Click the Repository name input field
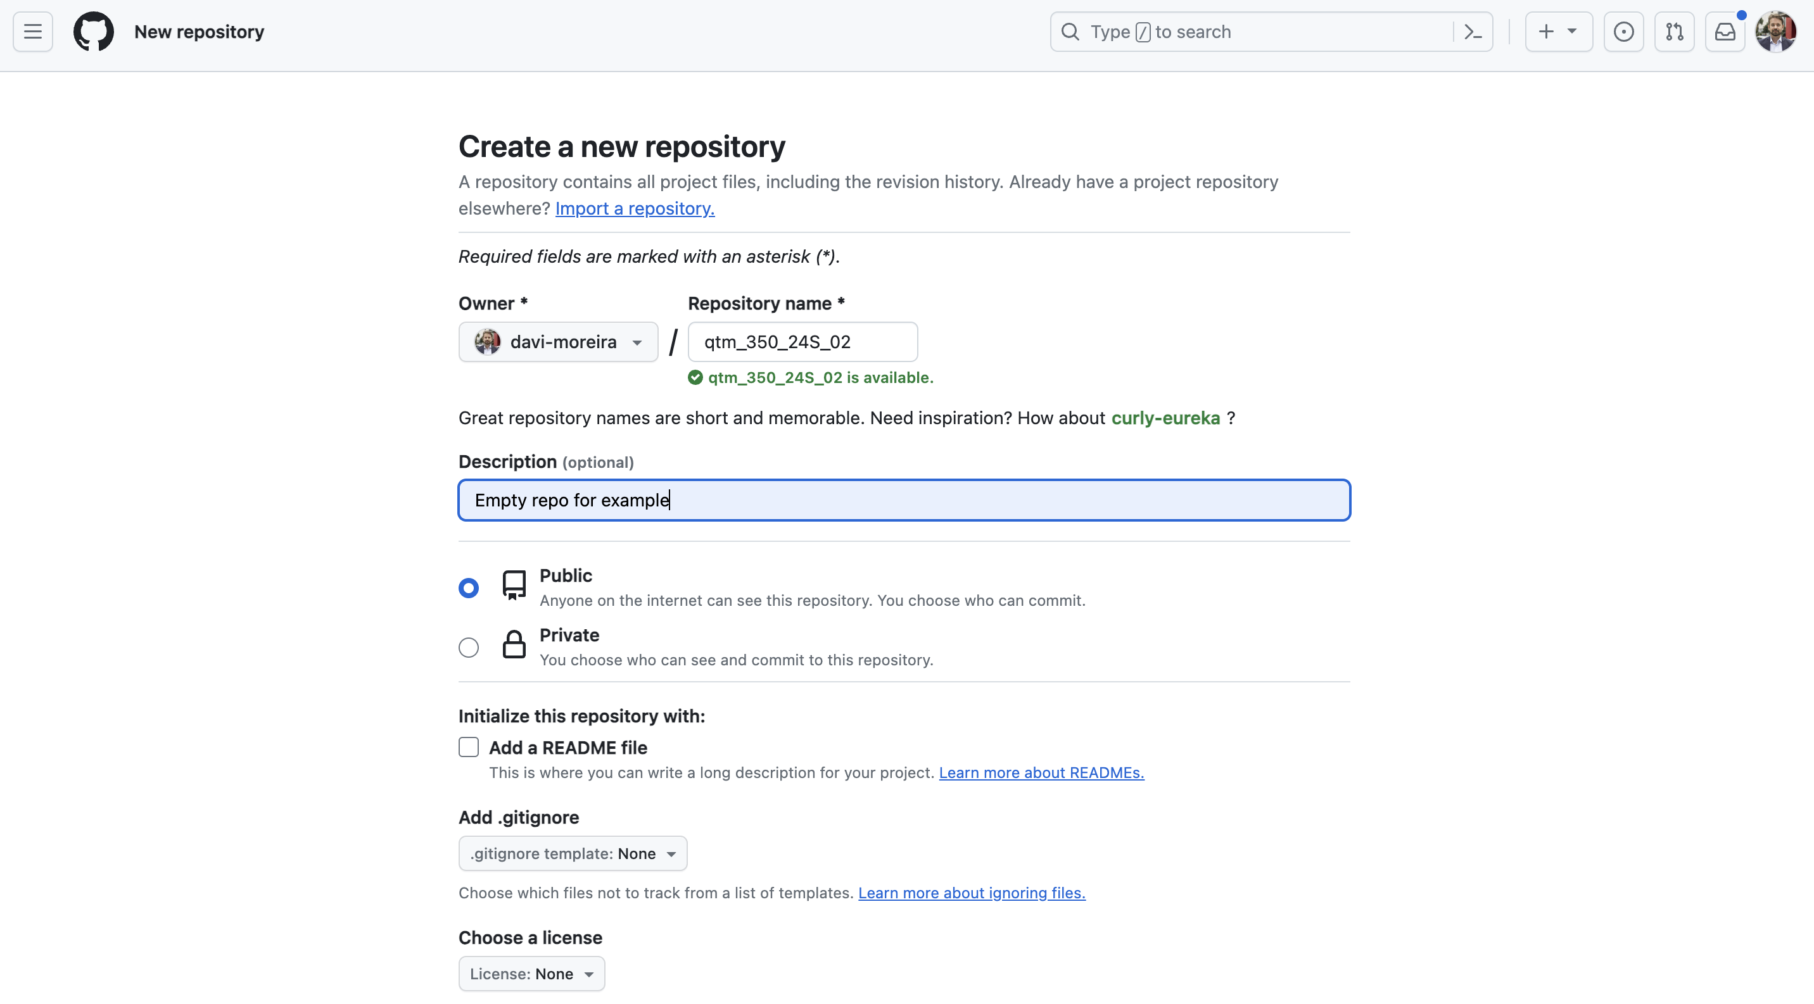This screenshot has height=1004, width=1814. point(802,342)
